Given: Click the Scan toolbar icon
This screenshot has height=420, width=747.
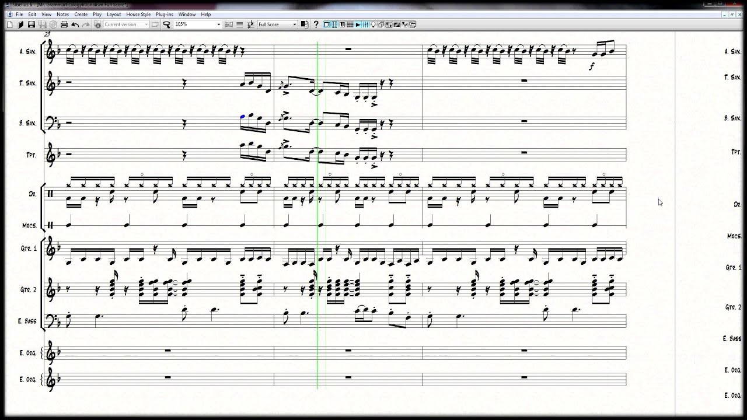Looking at the screenshot, I should (x=42, y=24).
